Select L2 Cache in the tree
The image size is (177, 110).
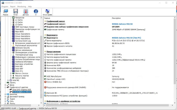pyautogui.click(x=19, y=22)
